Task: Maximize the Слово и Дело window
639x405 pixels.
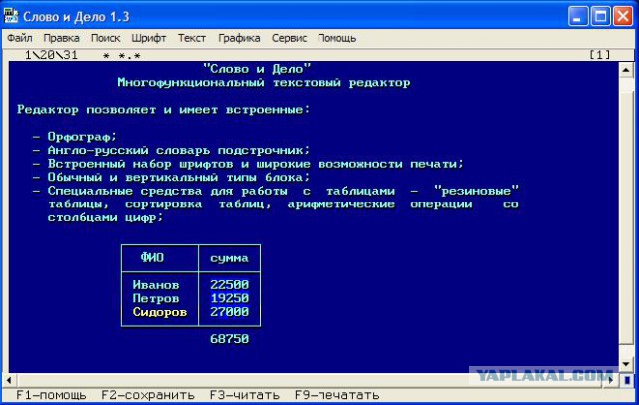Action: pos(600,16)
